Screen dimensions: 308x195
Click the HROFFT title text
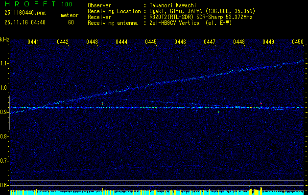[26, 4]
